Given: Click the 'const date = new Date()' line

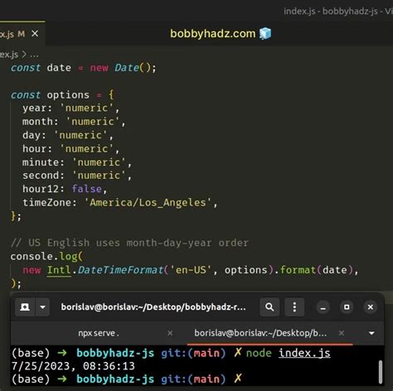Looking at the screenshot, I should [84, 68].
